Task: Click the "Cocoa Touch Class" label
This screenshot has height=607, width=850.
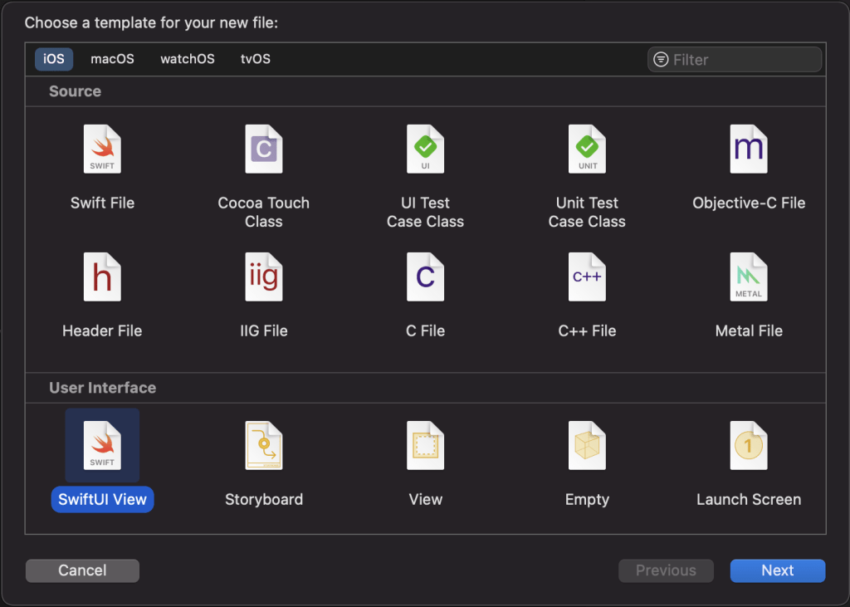Action: [x=263, y=212]
